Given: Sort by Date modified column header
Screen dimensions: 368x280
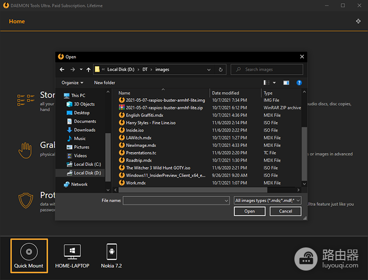Looking at the screenshot, I should [226, 93].
